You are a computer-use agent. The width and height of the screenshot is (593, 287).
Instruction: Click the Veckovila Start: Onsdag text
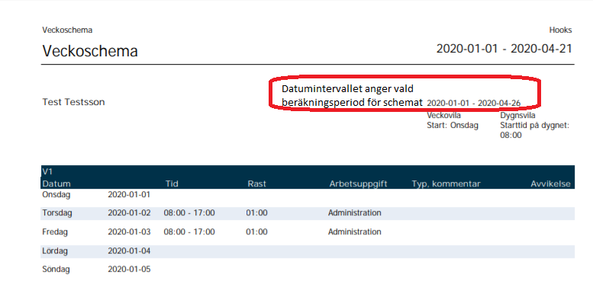[453, 121]
